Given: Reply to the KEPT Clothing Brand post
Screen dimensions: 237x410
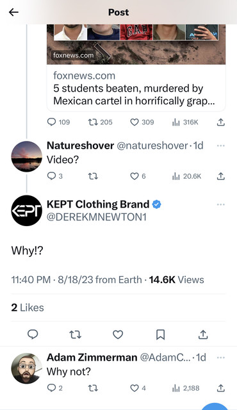Looking at the screenshot, I should 33,334.
